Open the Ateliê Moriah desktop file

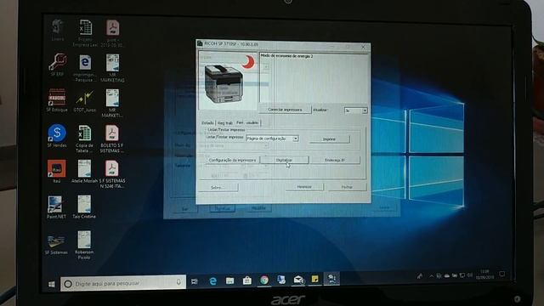[84, 172]
